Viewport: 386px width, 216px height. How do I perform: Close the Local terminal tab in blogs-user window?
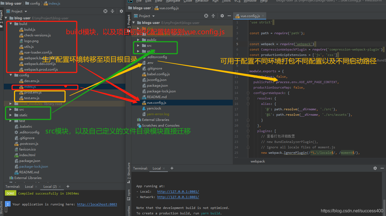[164, 168]
